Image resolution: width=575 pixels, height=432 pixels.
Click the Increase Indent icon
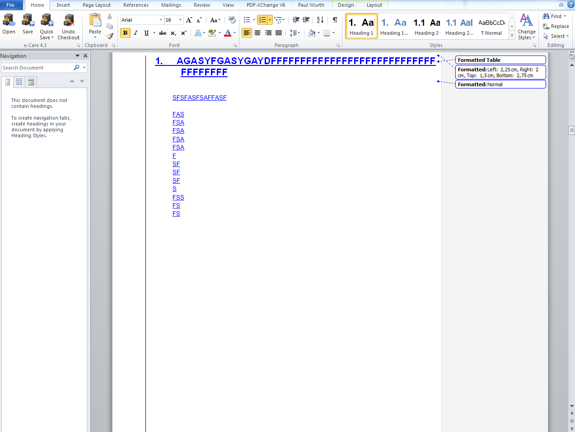(306, 20)
